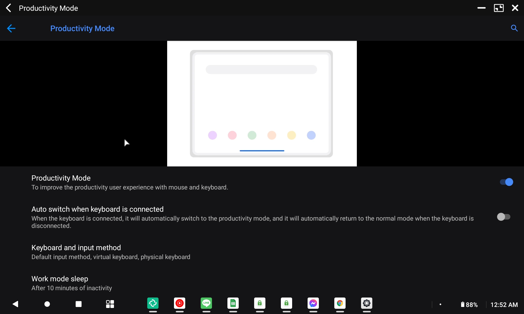Open LINE app from taskbar
524x314 pixels.
(206, 303)
